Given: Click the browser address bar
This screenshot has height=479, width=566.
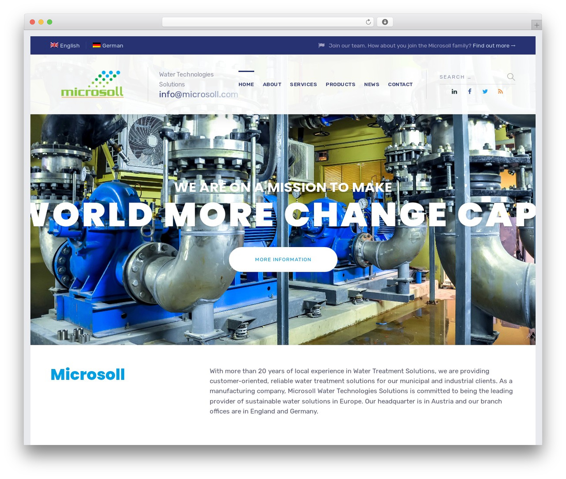Looking at the screenshot, I should (x=268, y=22).
